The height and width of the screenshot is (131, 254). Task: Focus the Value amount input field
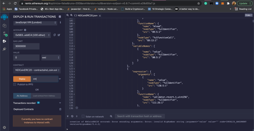(26, 57)
